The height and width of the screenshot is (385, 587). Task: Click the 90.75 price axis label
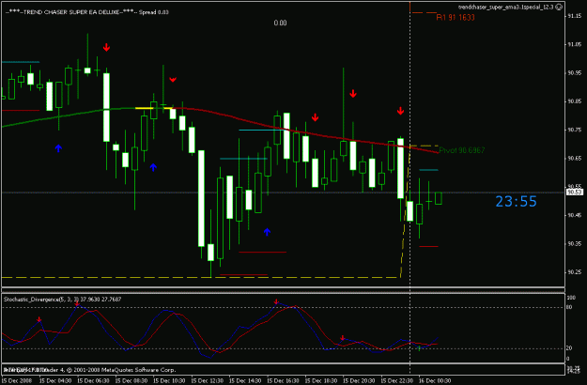tap(574, 130)
